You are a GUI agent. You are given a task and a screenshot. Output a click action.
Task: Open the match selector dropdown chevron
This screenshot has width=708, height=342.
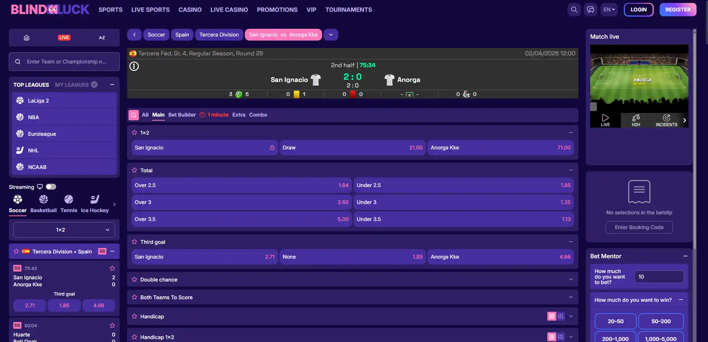click(331, 35)
